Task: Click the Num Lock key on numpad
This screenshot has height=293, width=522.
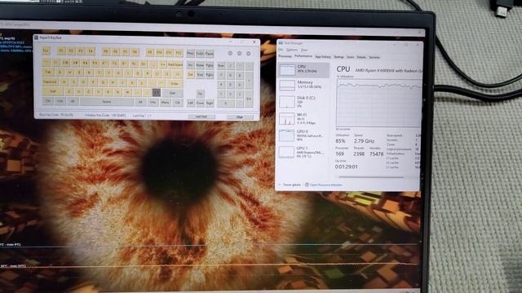Action: coord(221,65)
